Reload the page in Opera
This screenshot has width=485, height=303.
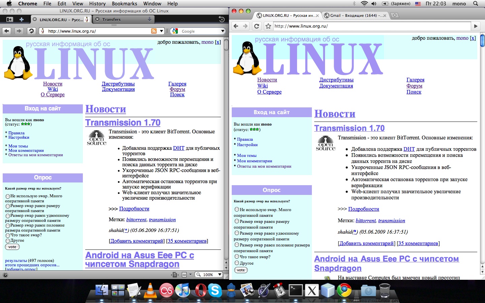point(31,31)
